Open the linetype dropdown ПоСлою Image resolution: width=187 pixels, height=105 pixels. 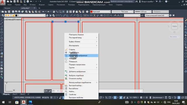(x=122, y=12)
